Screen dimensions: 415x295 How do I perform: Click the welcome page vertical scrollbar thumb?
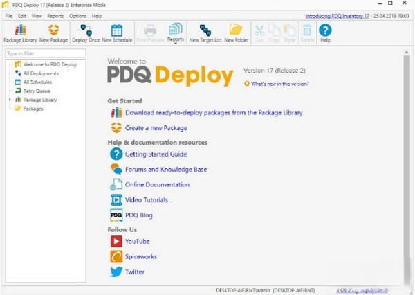[407, 170]
